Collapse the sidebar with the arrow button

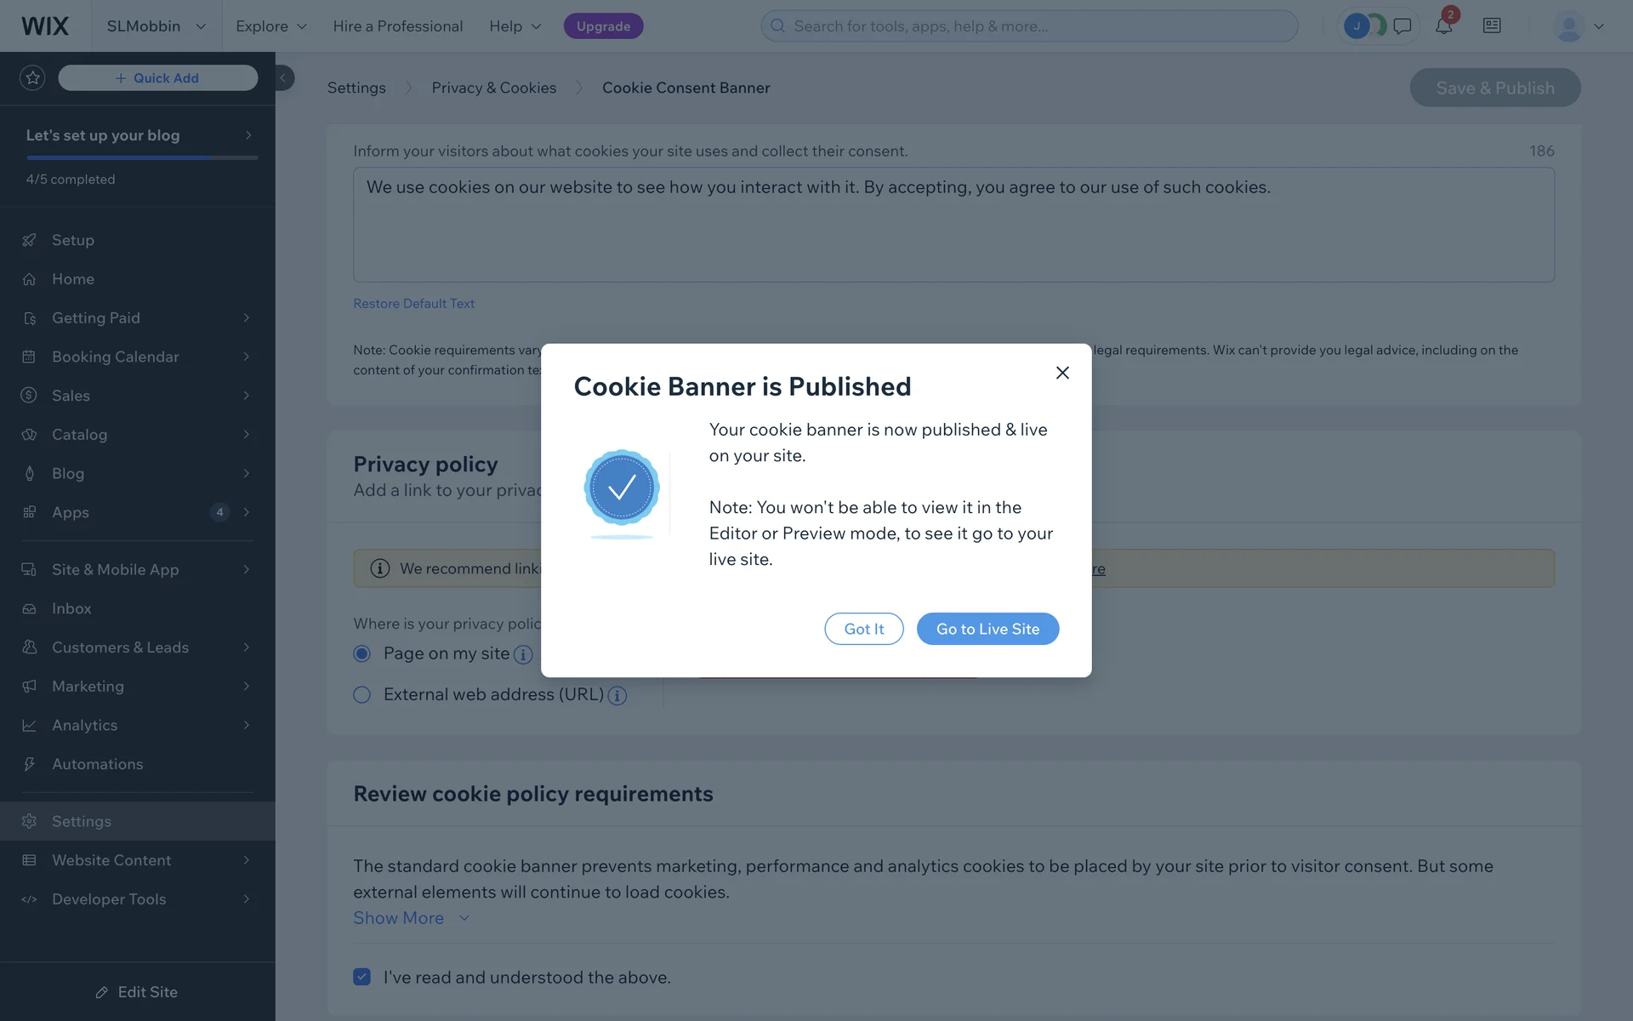pos(283,77)
